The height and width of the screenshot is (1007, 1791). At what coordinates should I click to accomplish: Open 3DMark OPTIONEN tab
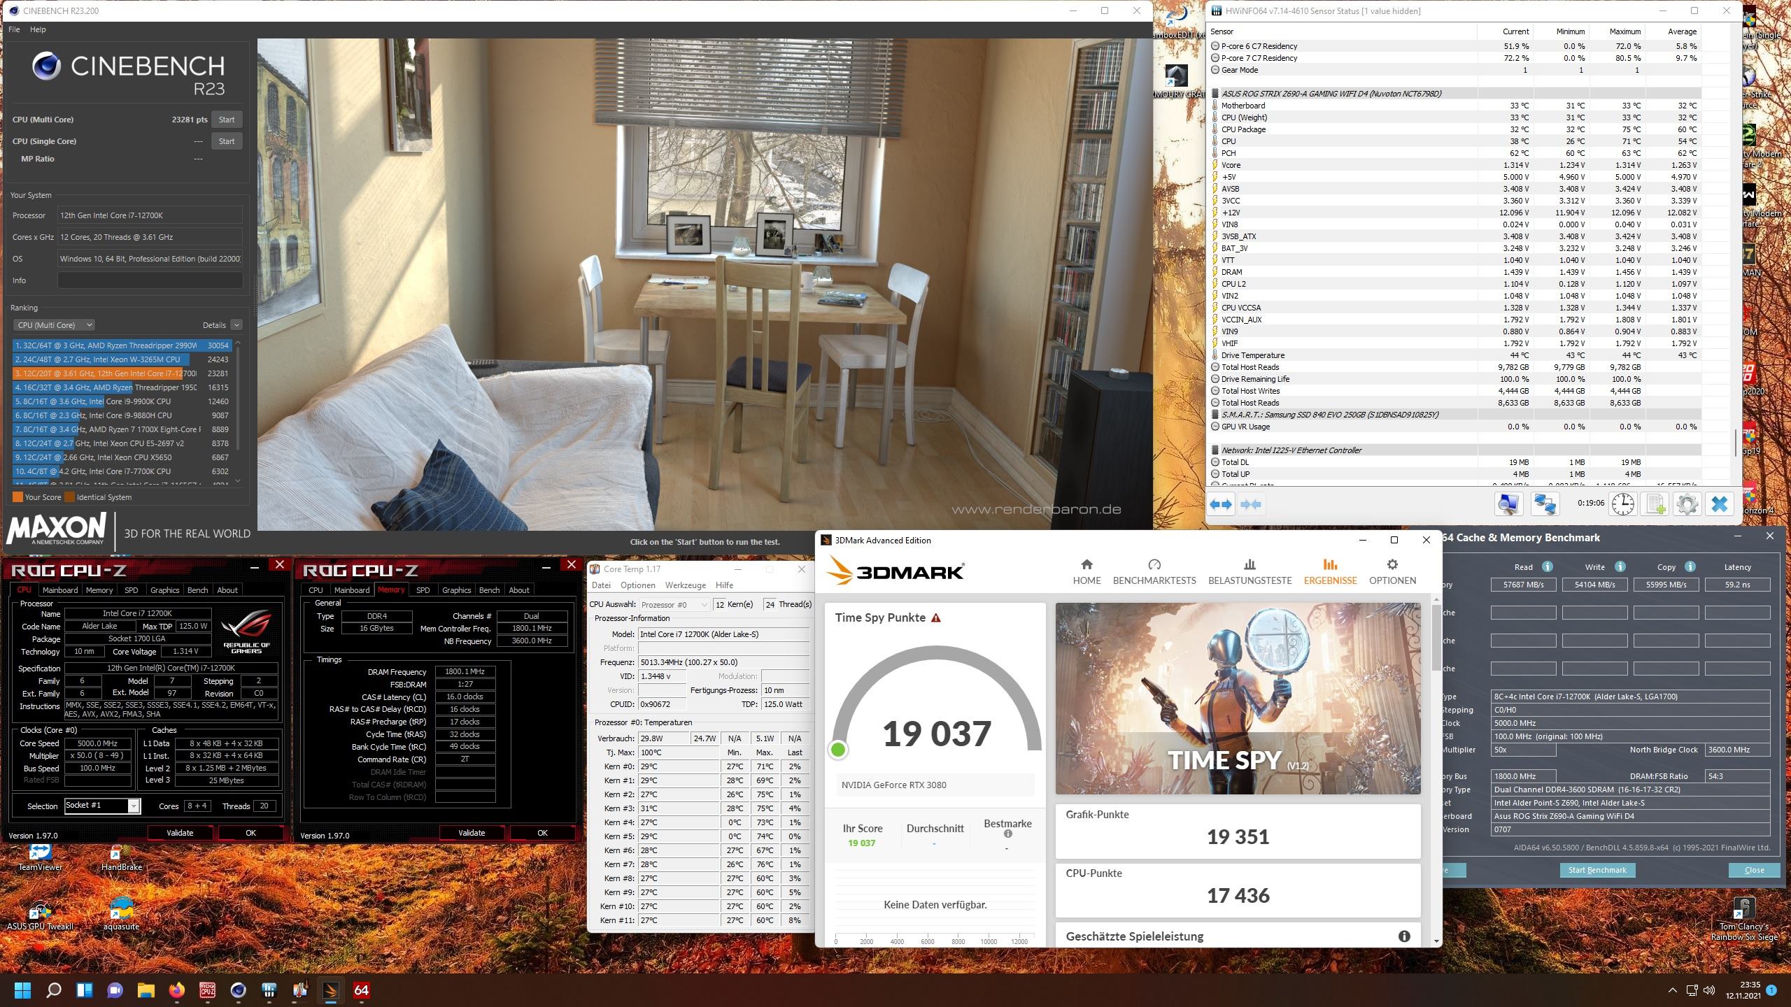coord(1392,572)
